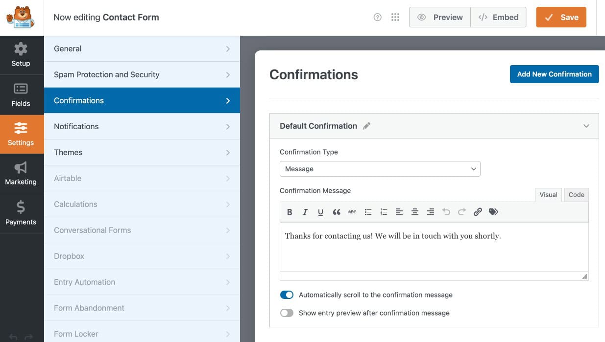Select the Form Locker section
This screenshot has width=605, height=342.
[x=142, y=332]
